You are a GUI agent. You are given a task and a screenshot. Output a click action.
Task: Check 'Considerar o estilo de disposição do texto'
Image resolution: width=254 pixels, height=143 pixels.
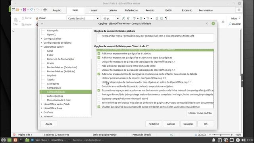coord(99,86)
